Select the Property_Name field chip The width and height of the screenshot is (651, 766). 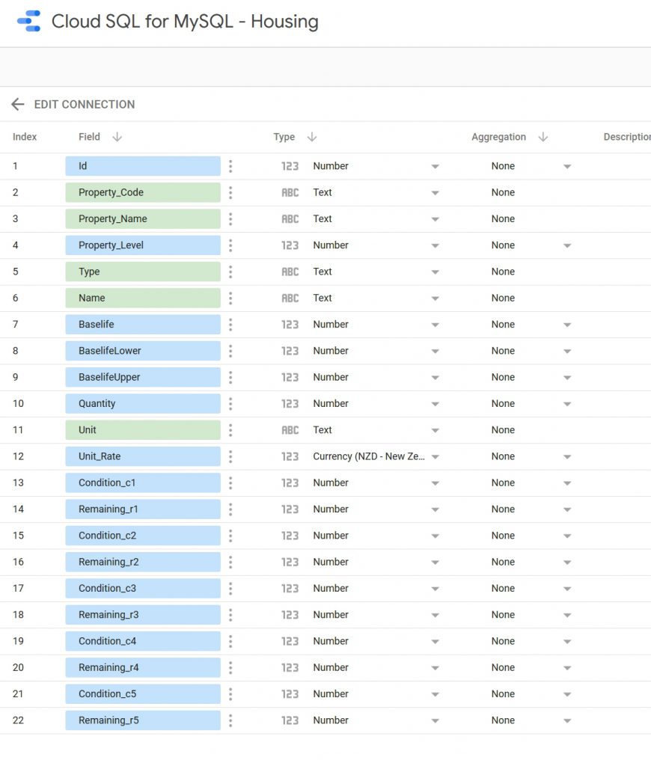coord(142,219)
